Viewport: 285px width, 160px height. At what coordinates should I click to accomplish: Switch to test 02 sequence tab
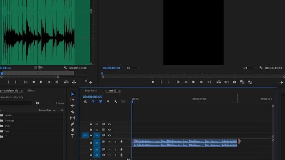[112, 91]
